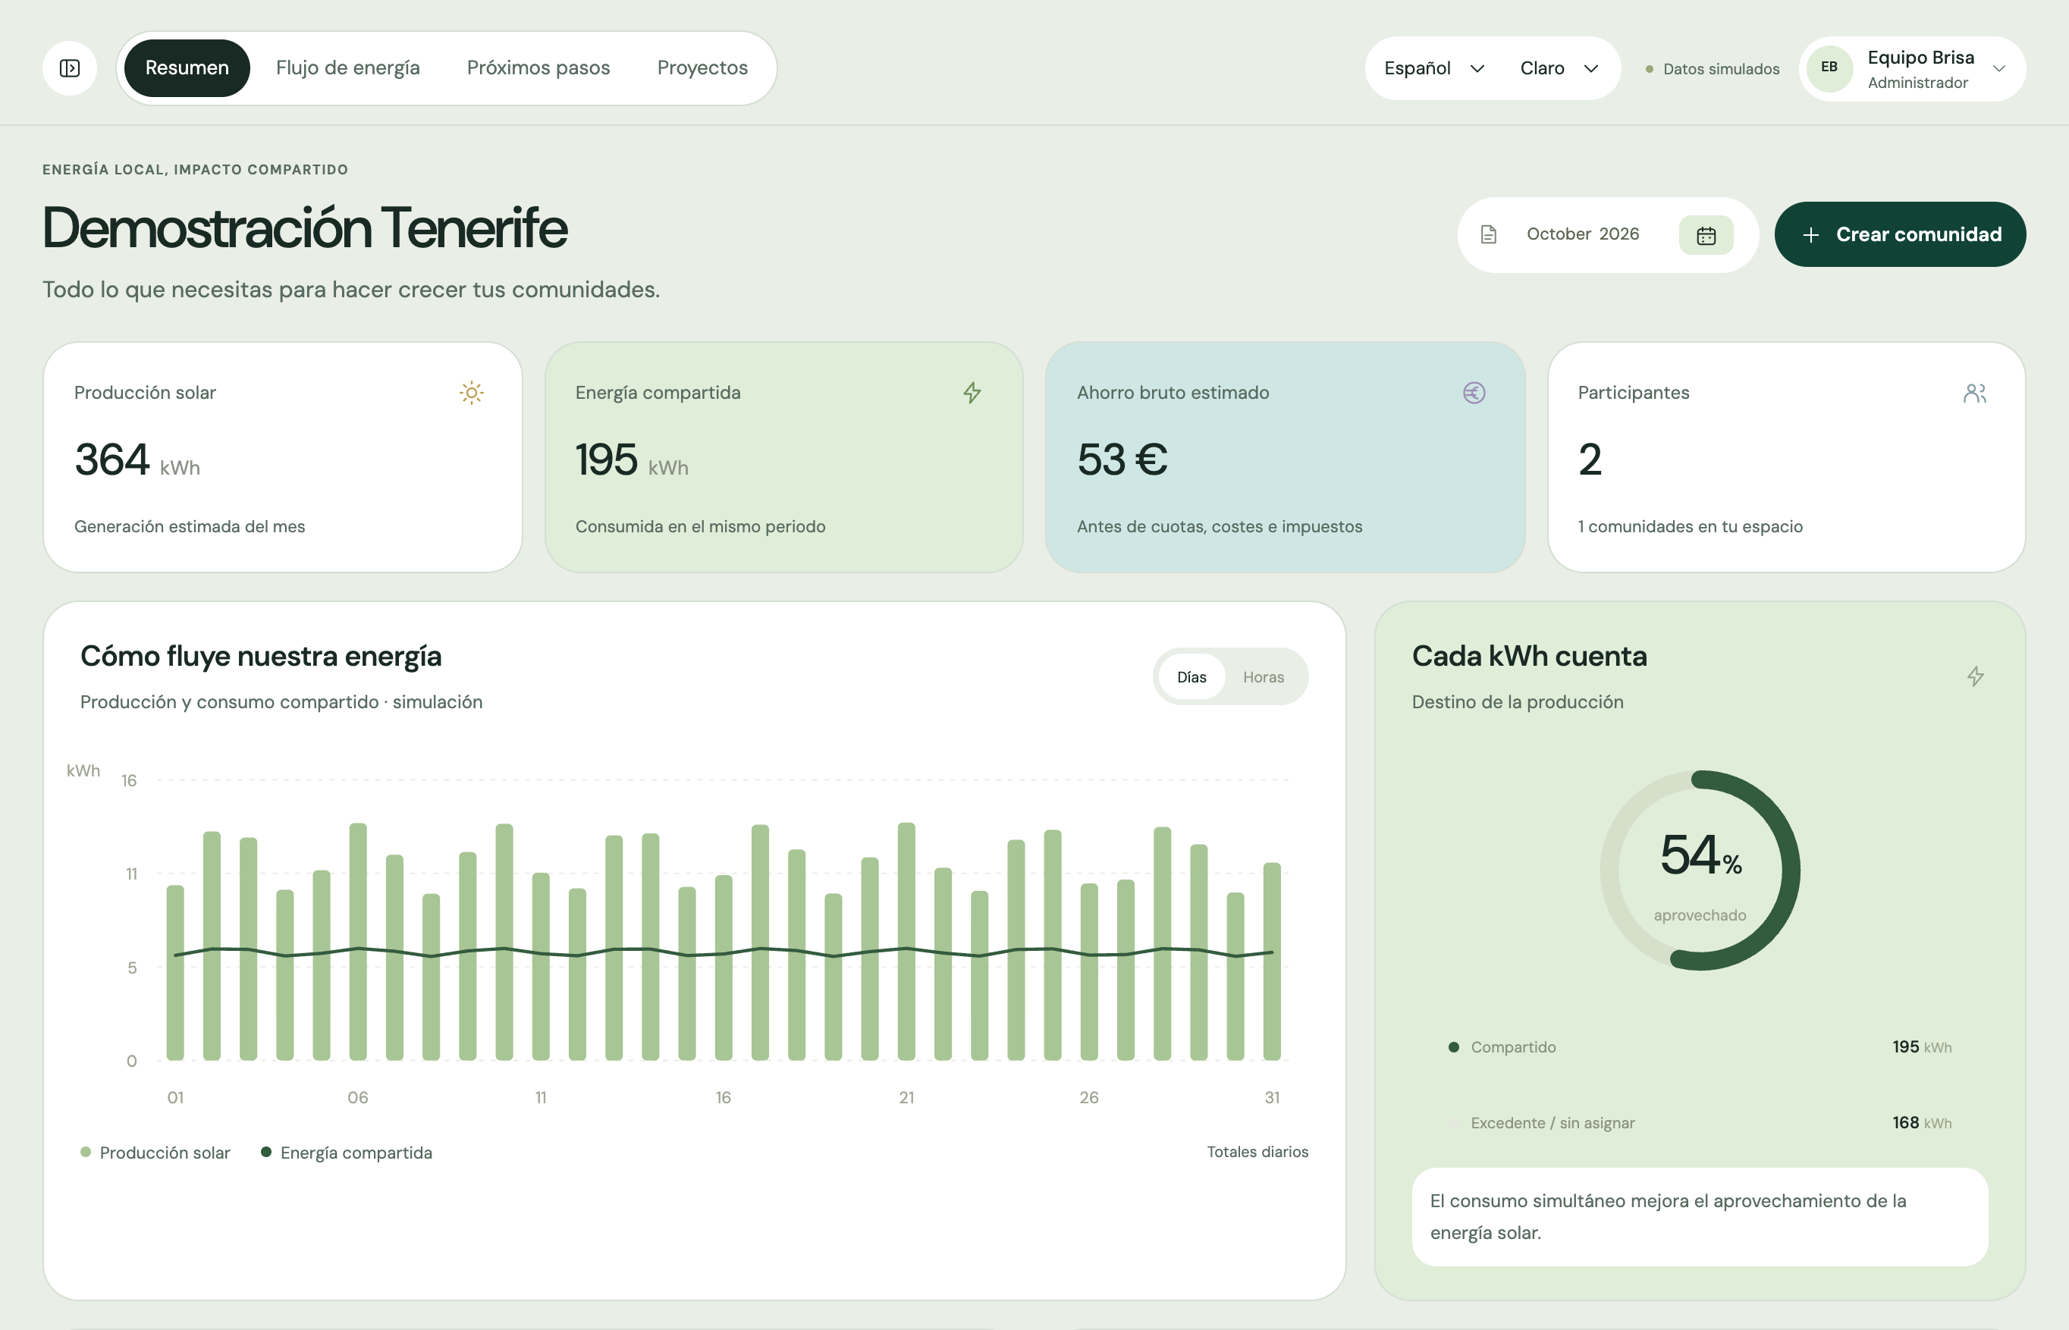Viewport: 2069px width, 1330px height.
Task: Click the sun icon on Producción solar card
Action: [472, 393]
